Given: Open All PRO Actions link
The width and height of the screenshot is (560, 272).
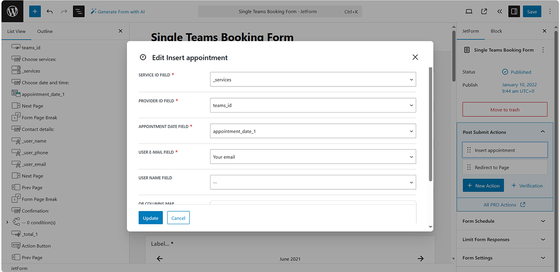Looking at the screenshot, I should point(504,205).
